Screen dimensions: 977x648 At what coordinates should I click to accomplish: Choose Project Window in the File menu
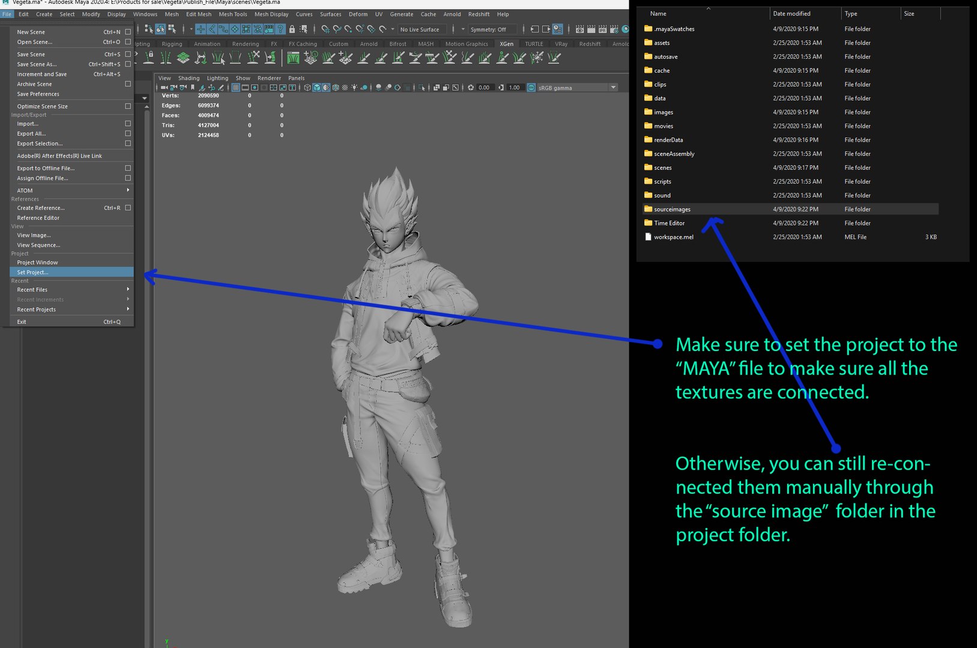coord(71,262)
